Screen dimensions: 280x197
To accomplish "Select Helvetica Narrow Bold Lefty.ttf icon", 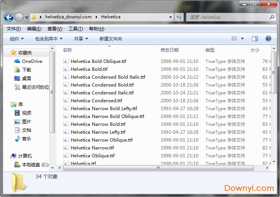I will coord(66,108).
